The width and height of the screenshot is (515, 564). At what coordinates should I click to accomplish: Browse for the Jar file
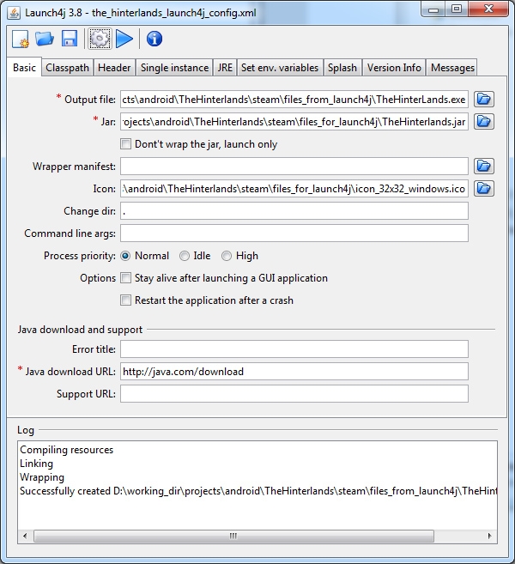coord(484,122)
